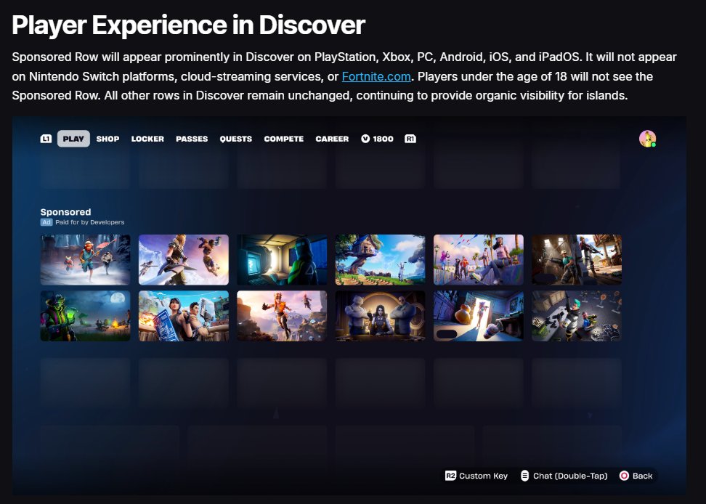Open the green glowing figure moonlit thumbnail

pos(86,315)
